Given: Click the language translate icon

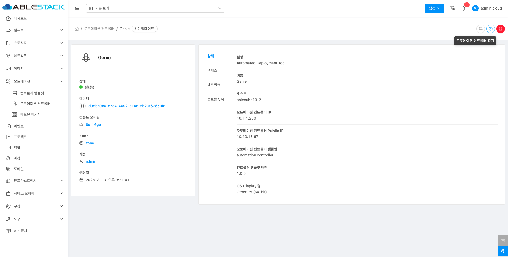Looking at the screenshot, I should [452, 8].
